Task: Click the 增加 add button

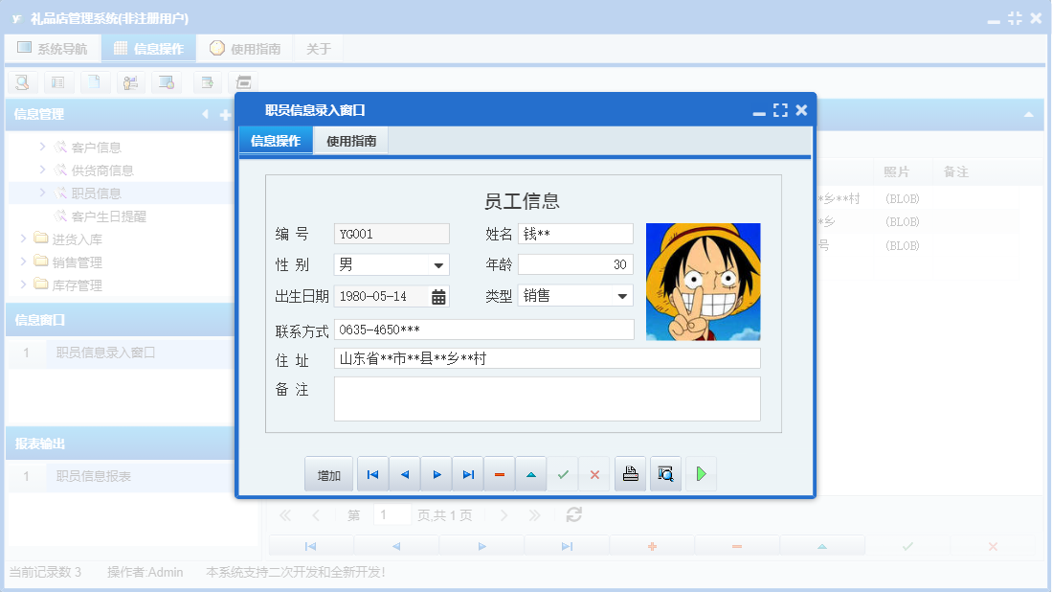Action: (x=328, y=473)
